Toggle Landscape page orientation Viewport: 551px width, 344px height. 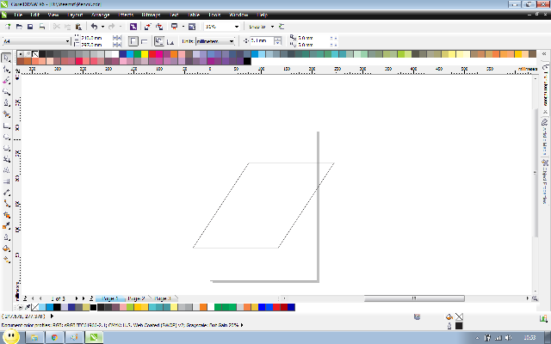click(x=144, y=41)
